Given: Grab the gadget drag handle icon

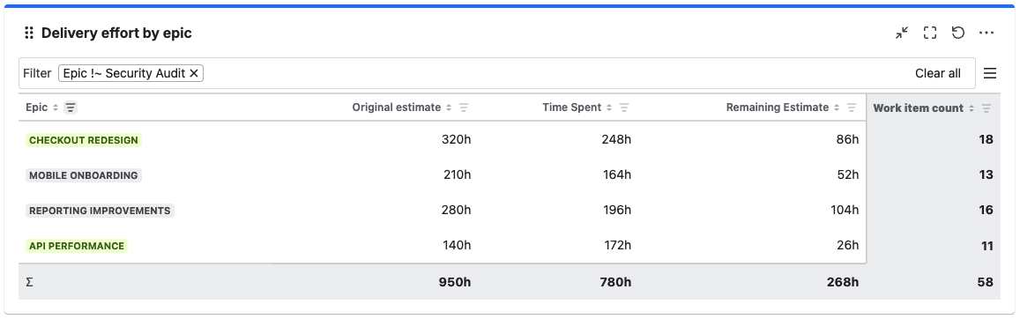Looking at the screenshot, I should [28, 33].
